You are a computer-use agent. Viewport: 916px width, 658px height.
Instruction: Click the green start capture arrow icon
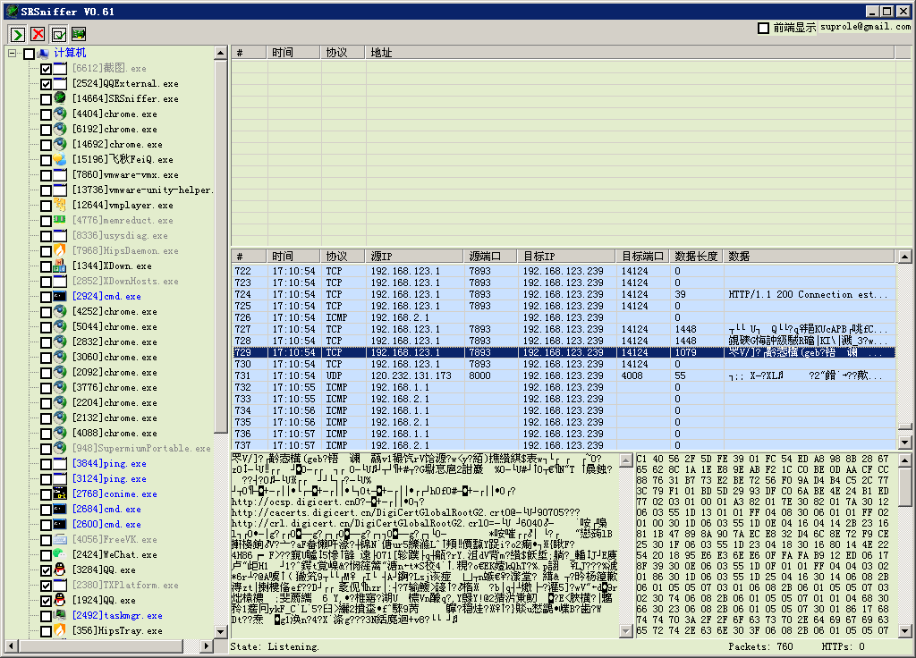[x=17, y=34]
